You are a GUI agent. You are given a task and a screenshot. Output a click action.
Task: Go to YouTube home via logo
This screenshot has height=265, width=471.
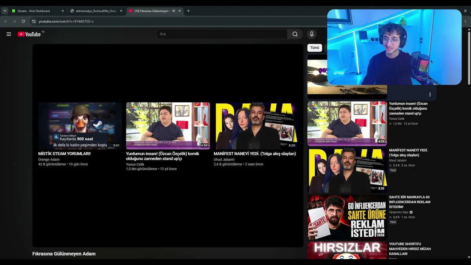[29, 34]
